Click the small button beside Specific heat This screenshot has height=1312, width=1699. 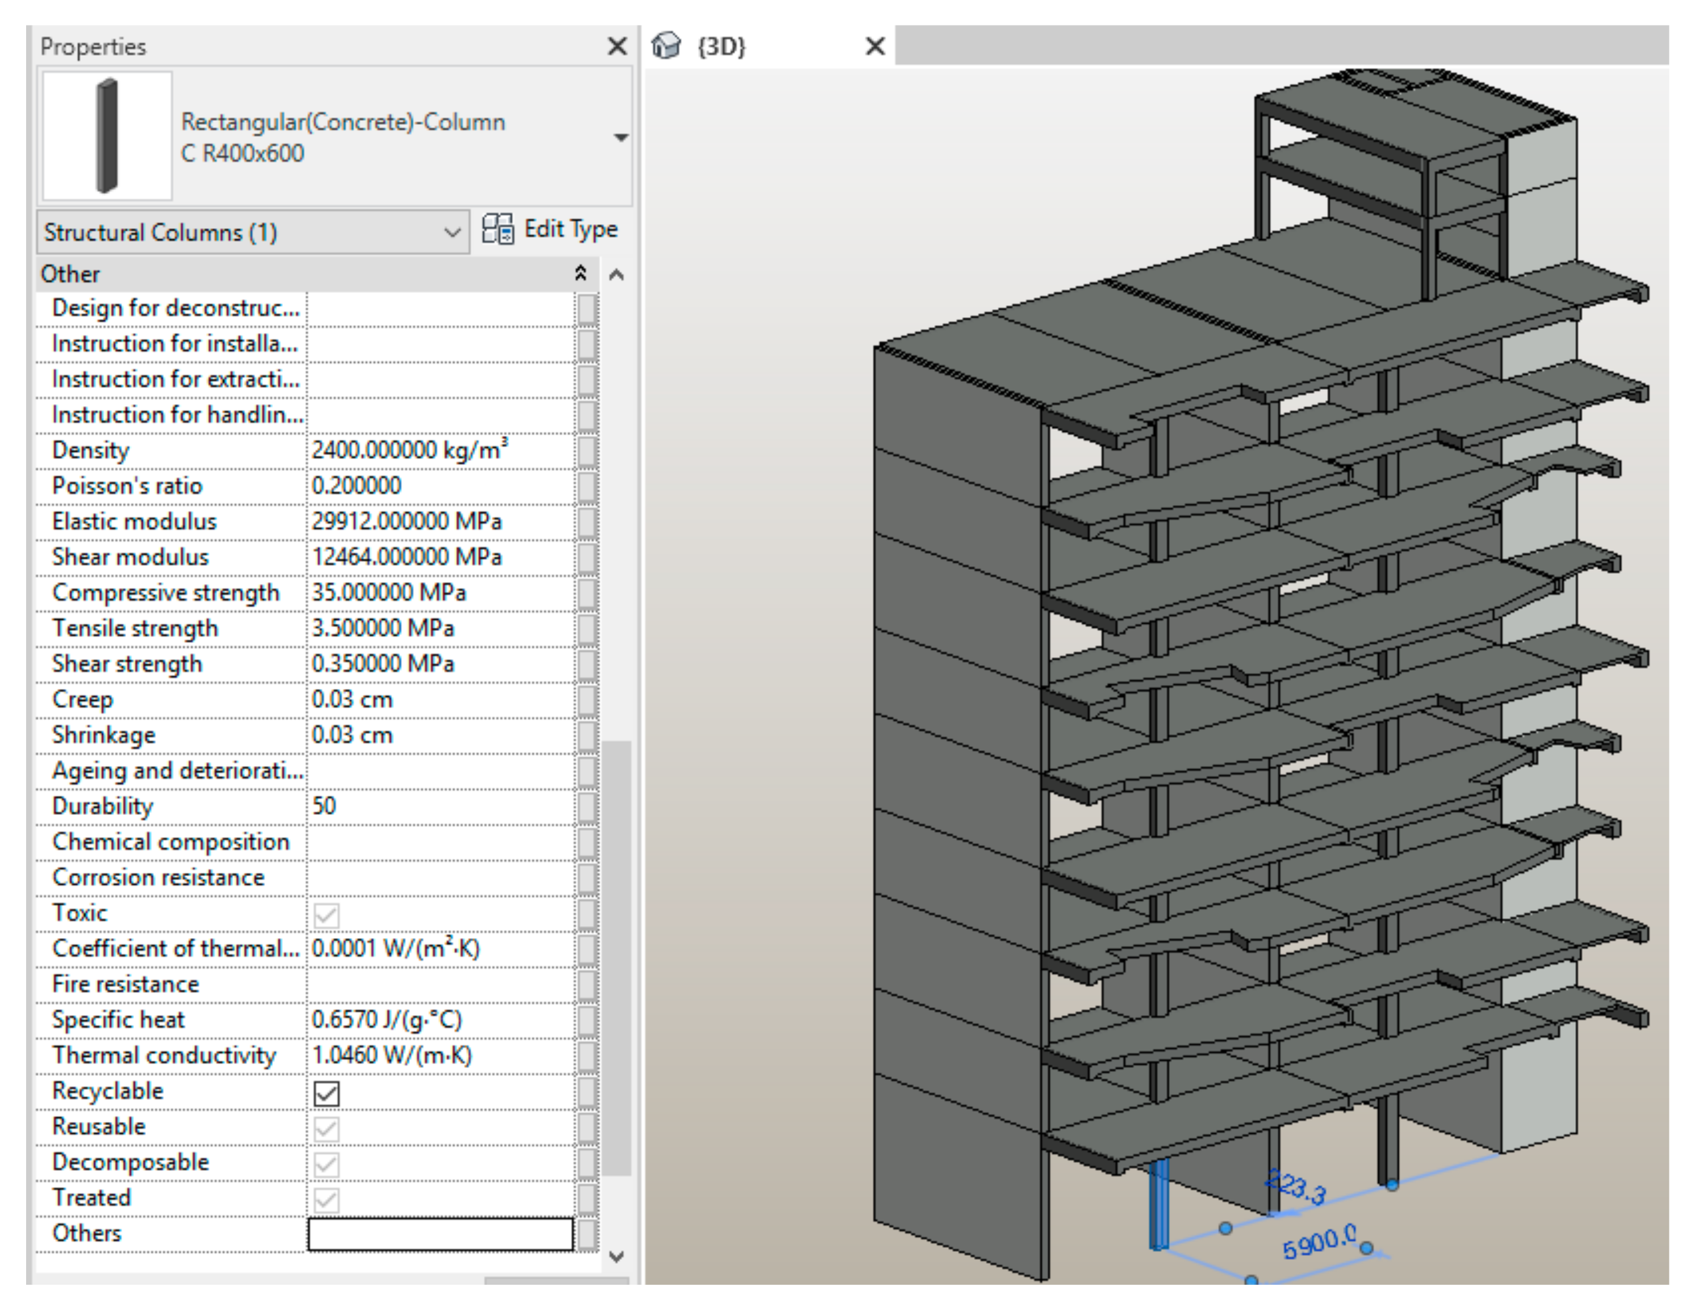click(587, 1020)
